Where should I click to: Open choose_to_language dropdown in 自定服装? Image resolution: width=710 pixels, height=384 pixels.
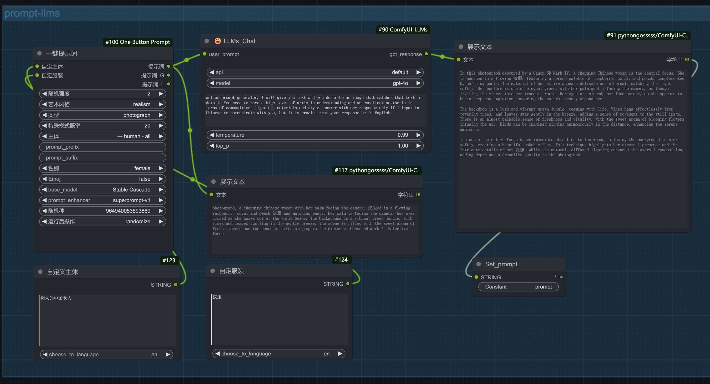pyautogui.click(x=279, y=353)
